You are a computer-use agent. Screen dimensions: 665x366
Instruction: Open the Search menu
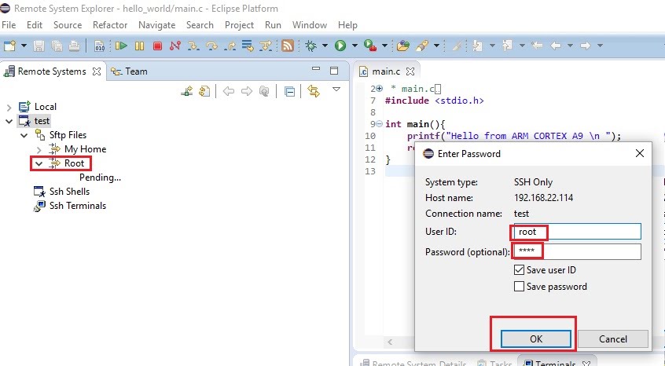[x=200, y=25]
